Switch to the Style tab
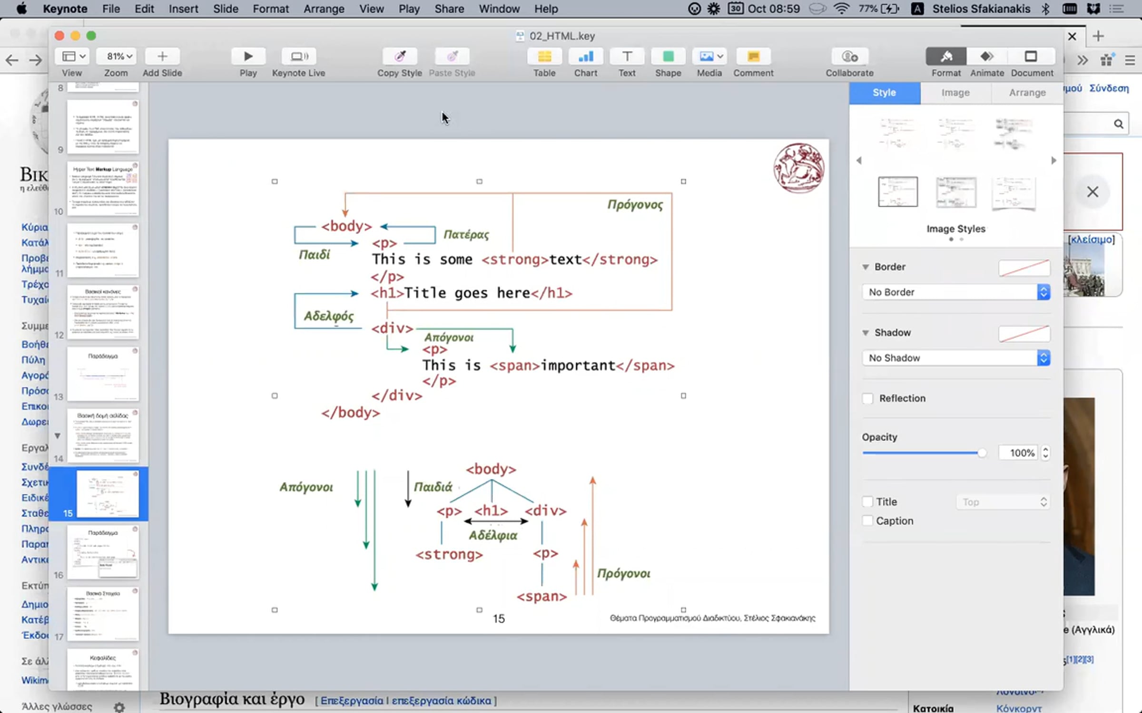This screenshot has width=1142, height=713. (885, 93)
